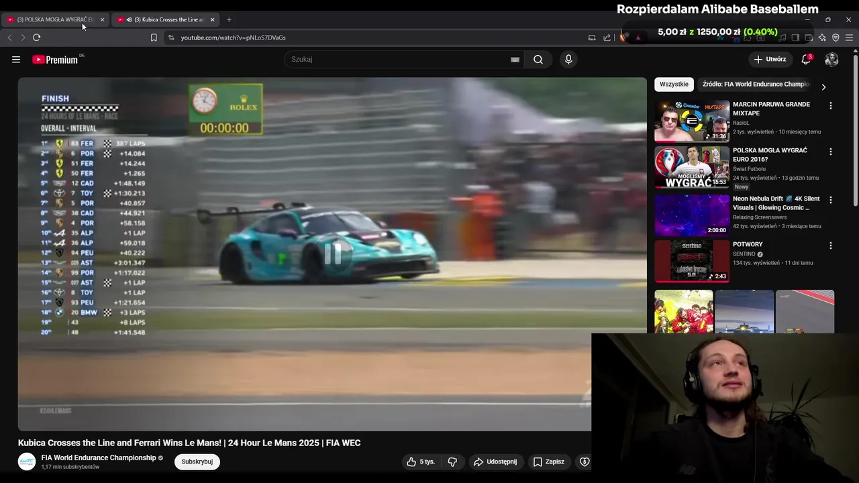Open Neon Nebula Drift 2:00:00 thumbnail
The width and height of the screenshot is (859, 483).
click(692, 215)
